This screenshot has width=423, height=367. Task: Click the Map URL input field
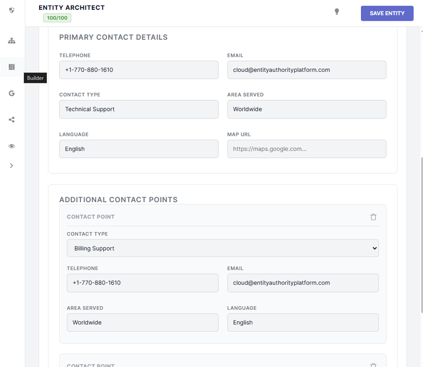pos(307,149)
